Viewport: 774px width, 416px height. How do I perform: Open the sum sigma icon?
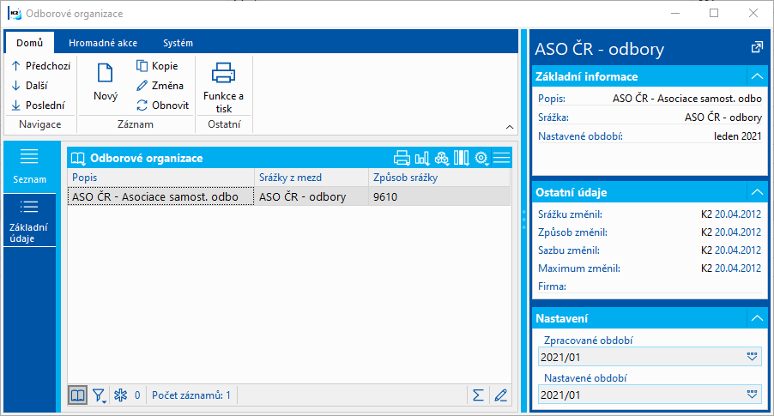[x=478, y=395]
